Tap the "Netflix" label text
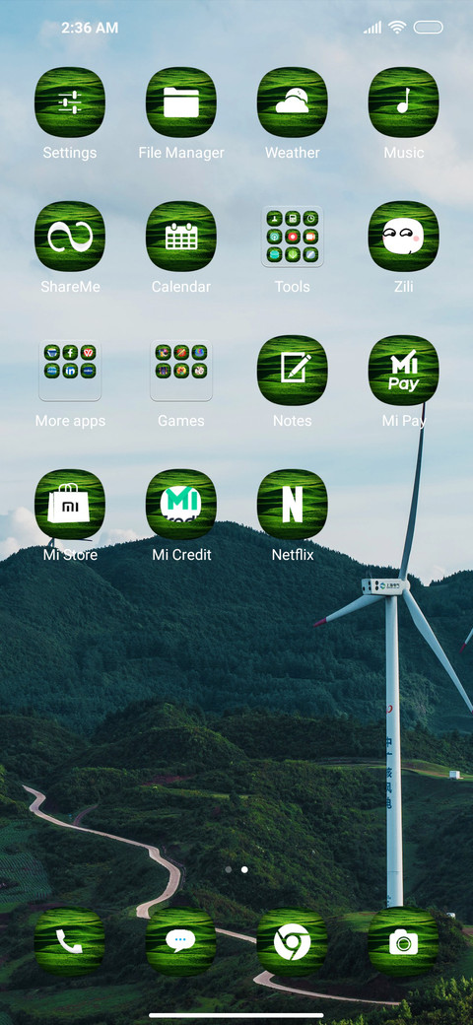 (292, 555)
